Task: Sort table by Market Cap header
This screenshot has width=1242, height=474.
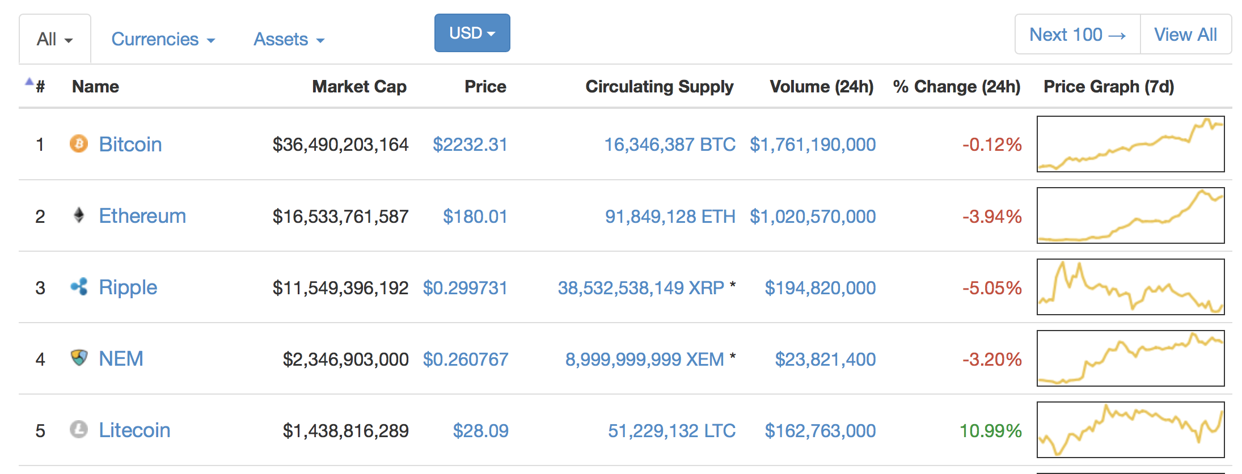Action: pos(359,86)
